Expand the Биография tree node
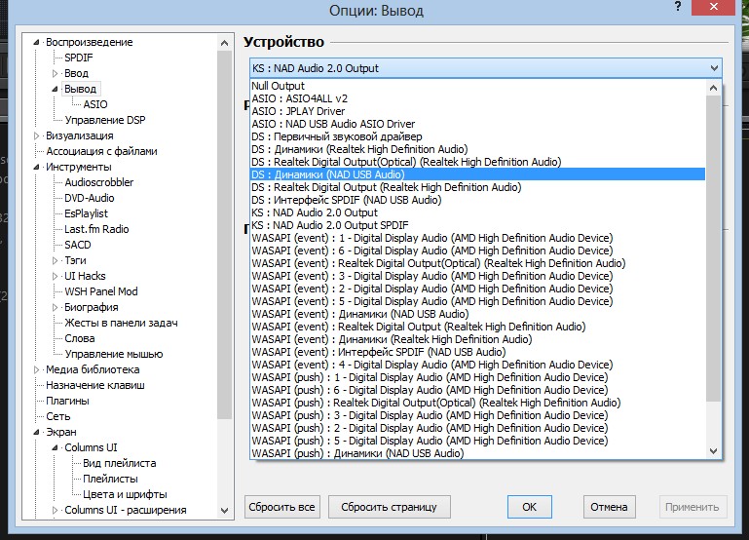Image resolution: width=749 pixels, height=540 pixels. point(55,307)
